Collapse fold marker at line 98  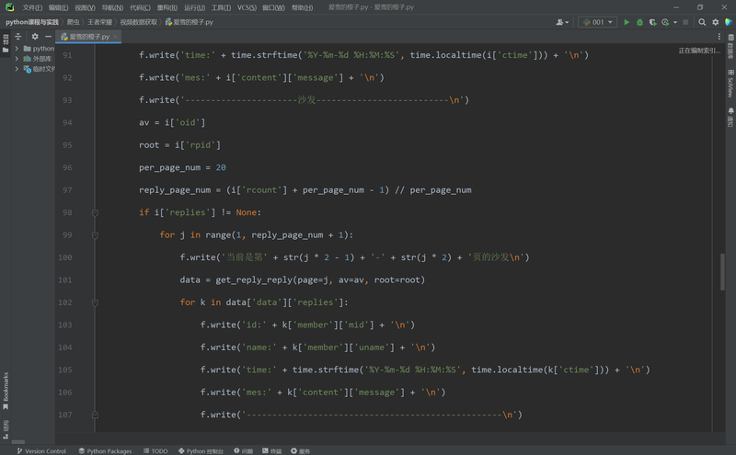(x=95, y=213)
